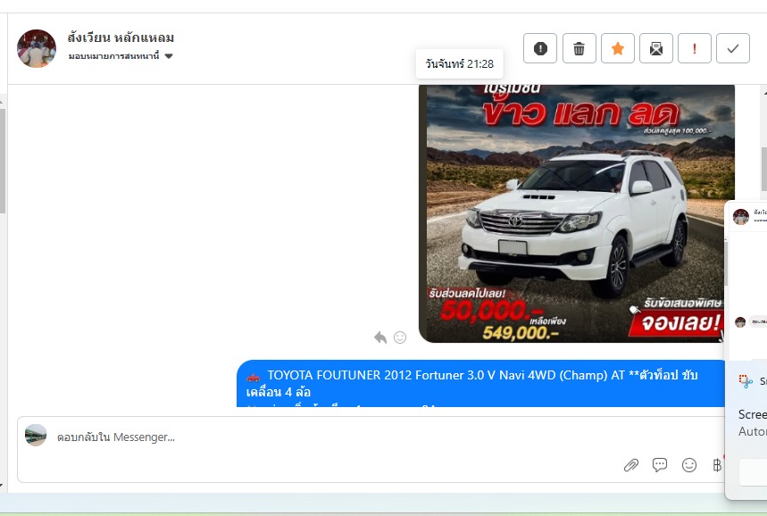Open saved replies speech bubble icon
The width and height of the screenshot is (767, 516).
click(x=660, y=464)
